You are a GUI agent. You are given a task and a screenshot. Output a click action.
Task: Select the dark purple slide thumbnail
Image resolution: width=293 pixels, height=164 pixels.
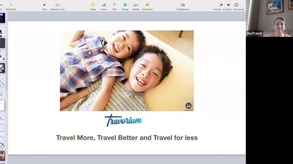point(2,18)
